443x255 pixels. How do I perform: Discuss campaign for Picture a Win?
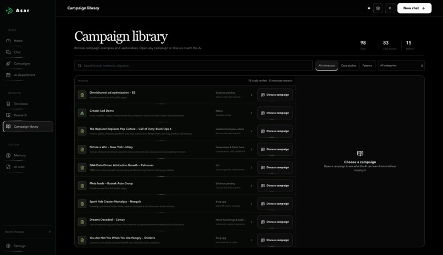click(275, 149)
